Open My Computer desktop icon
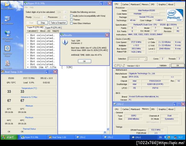186x146 pixels. [x=7, y=20]
